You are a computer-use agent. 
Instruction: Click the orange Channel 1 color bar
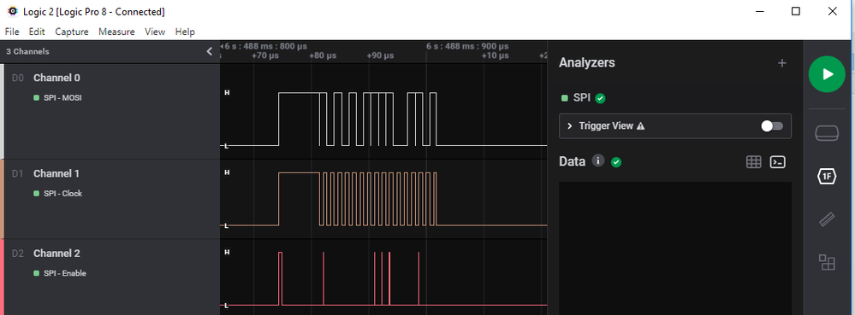3,199
